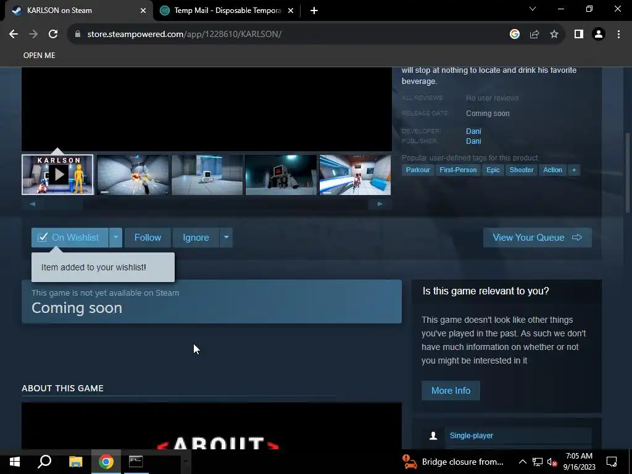The width and height of the screenshot is (632, 474).
Task: Open the Parkour tag
Action: (x=418, y=170)
